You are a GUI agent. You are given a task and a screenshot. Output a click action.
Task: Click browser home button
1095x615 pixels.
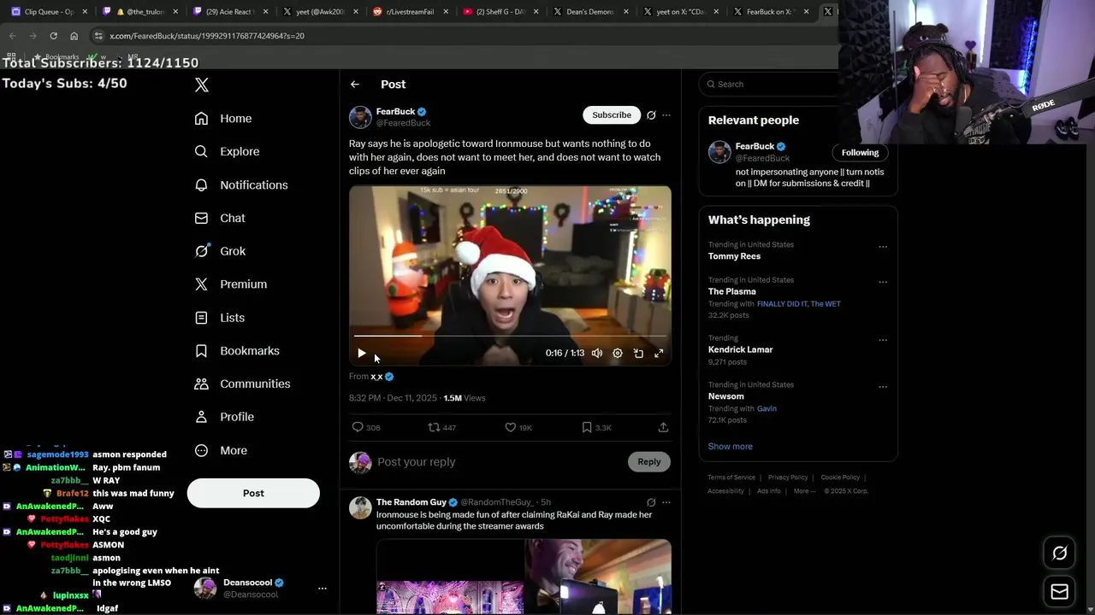coord(74,36)
